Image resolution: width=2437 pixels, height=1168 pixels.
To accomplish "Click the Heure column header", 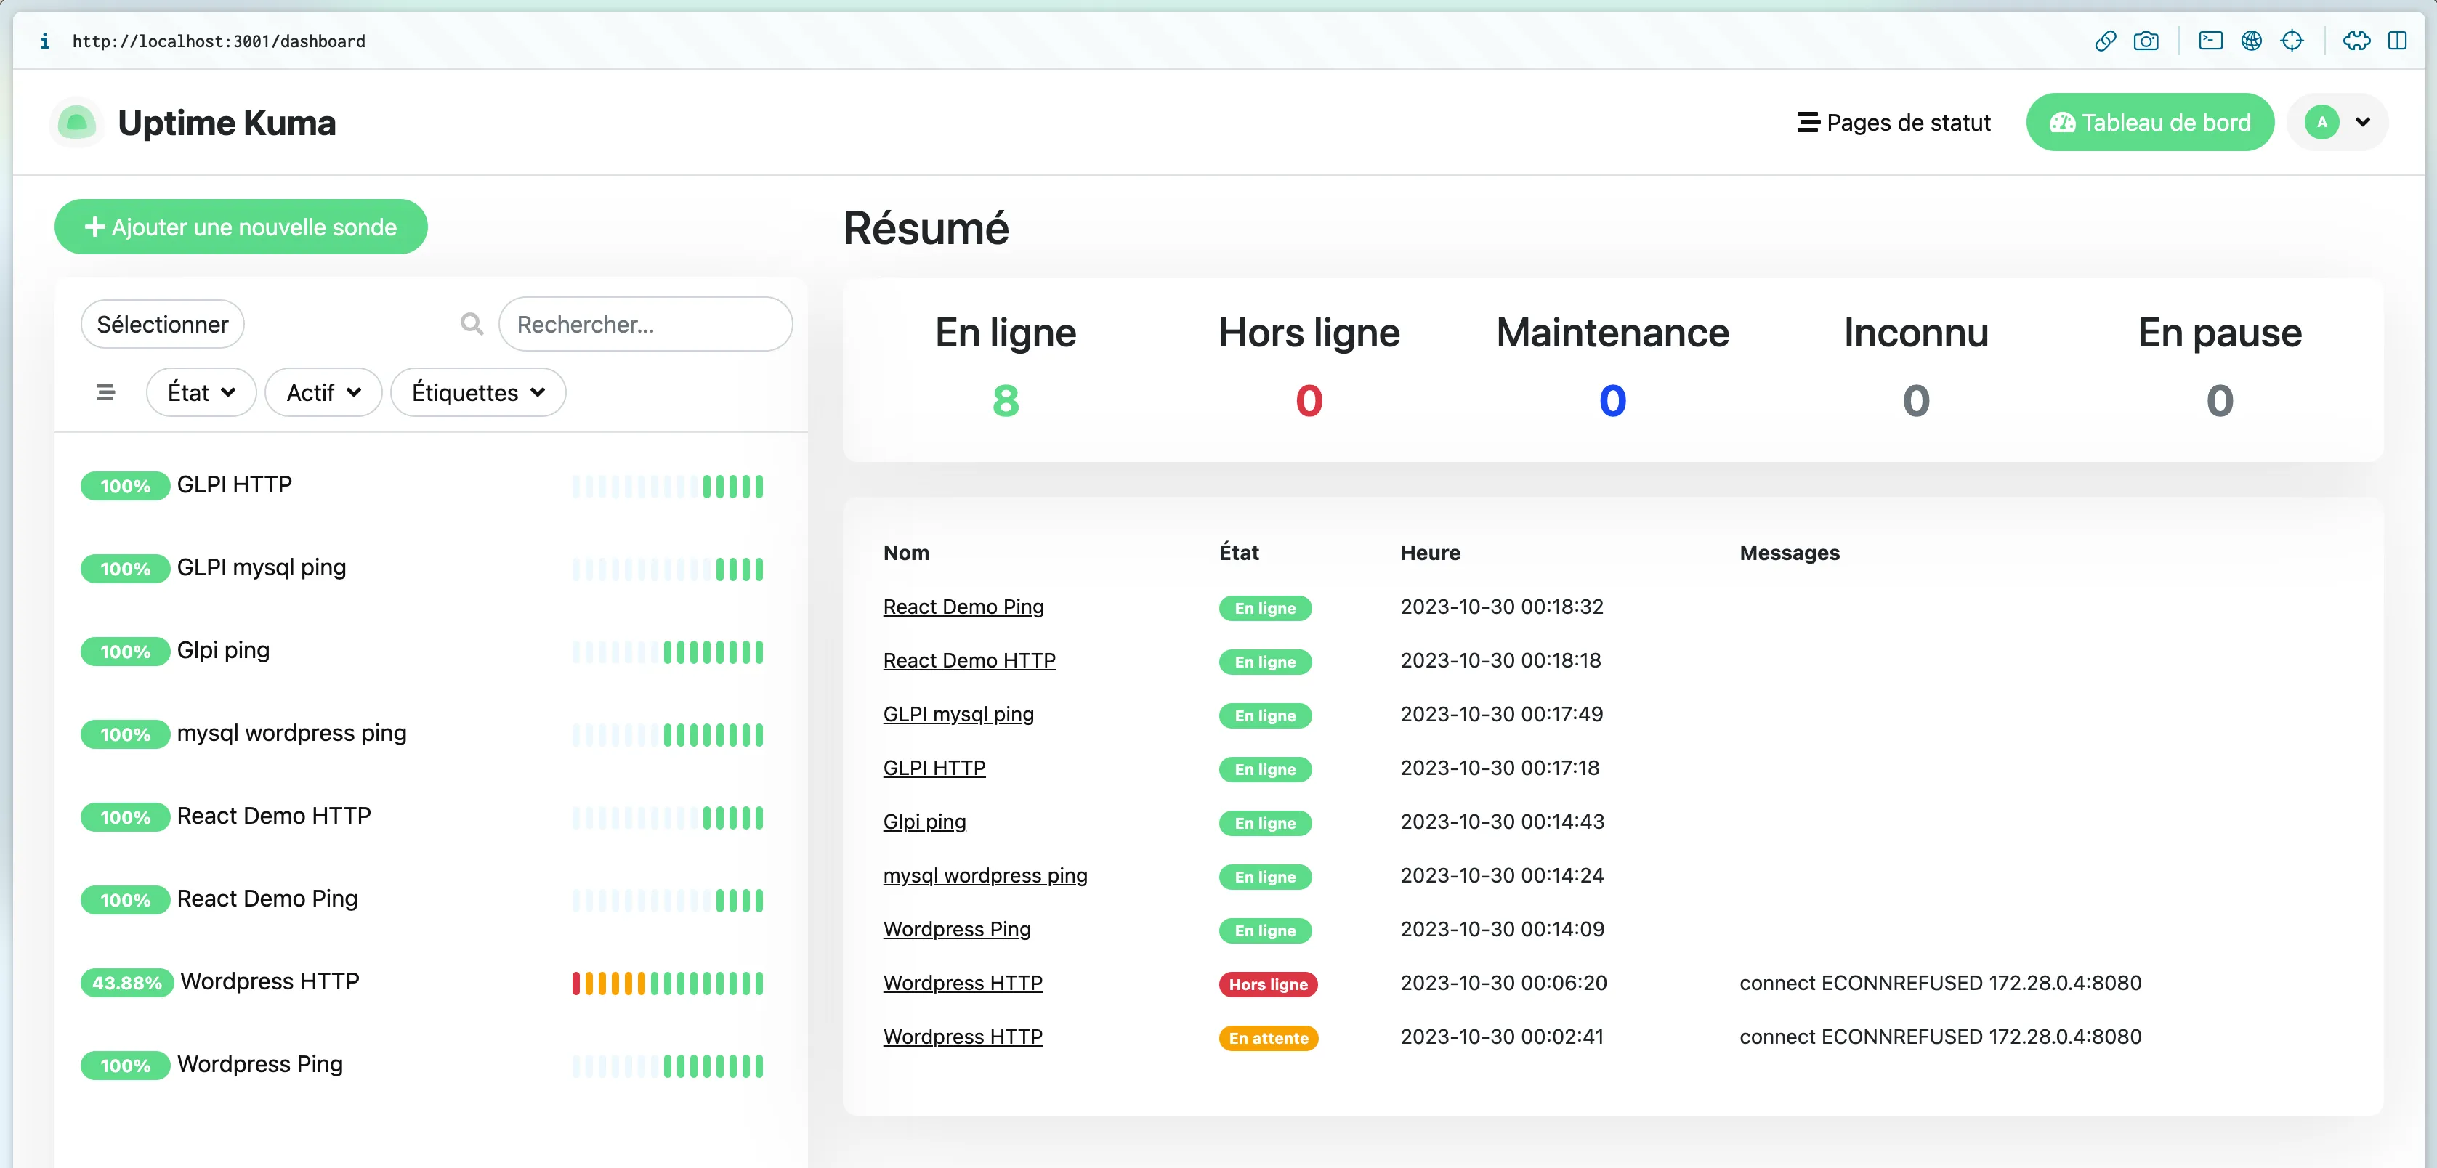I will (1429, 553).
